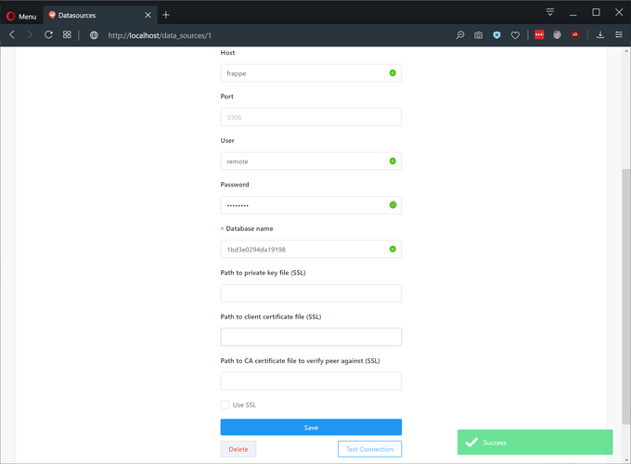Open the downloads icon
631x464 pixels.
coord(600,35)
